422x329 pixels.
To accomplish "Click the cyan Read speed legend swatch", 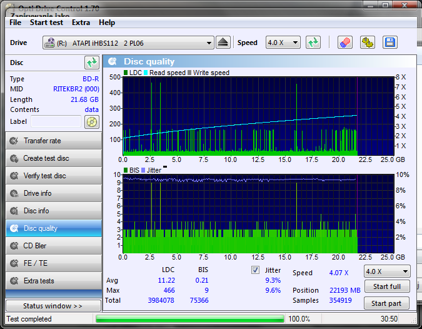I will pyautogui.click(x=146, y=73).
